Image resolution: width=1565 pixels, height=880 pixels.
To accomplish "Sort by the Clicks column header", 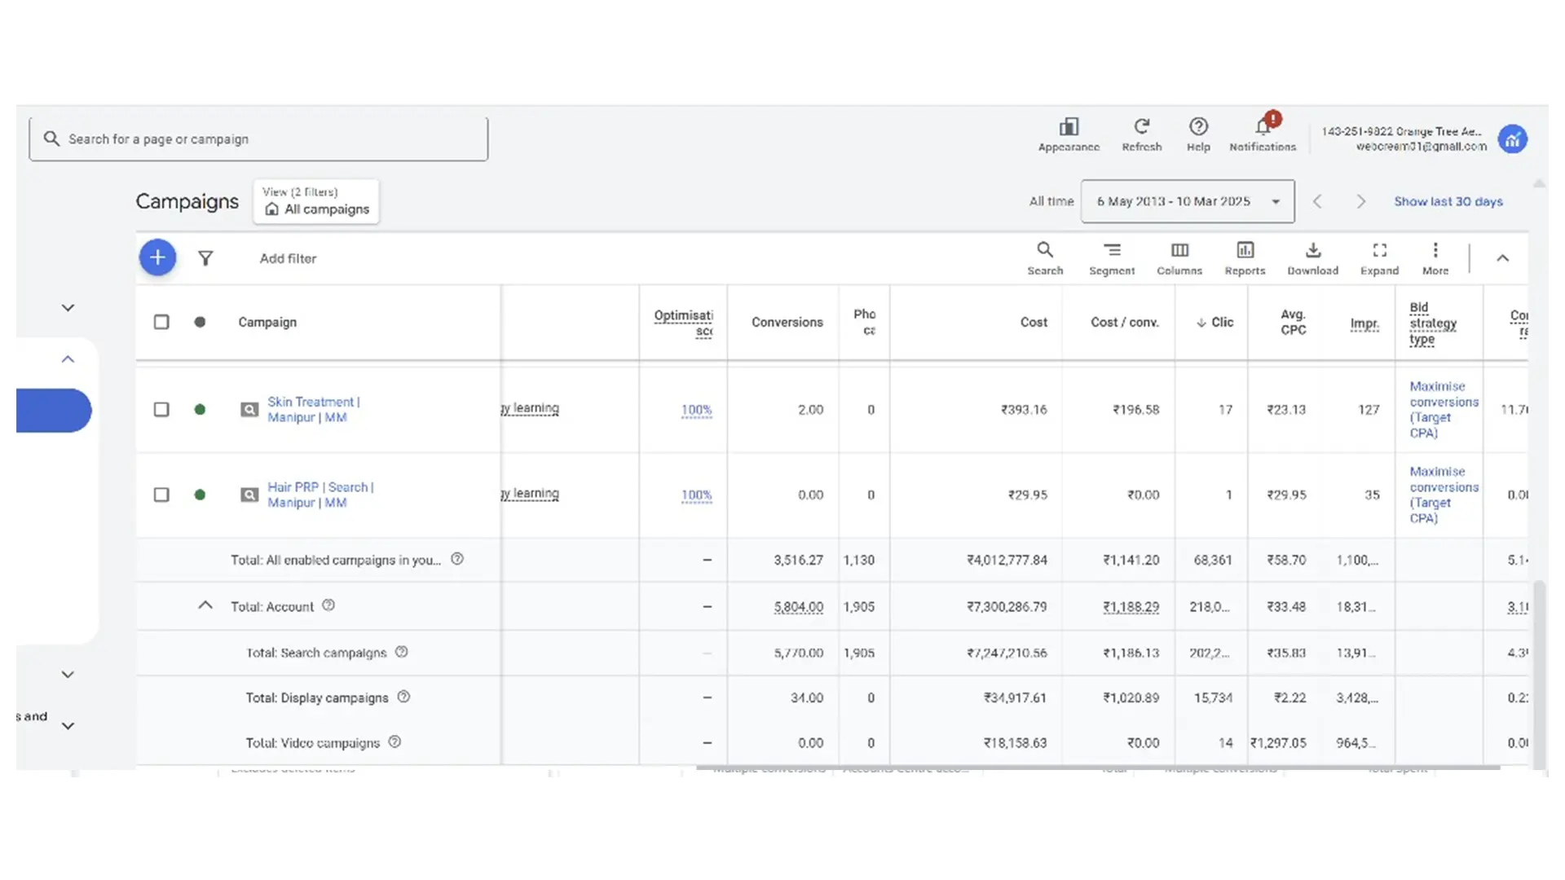I will [1215, 323].
